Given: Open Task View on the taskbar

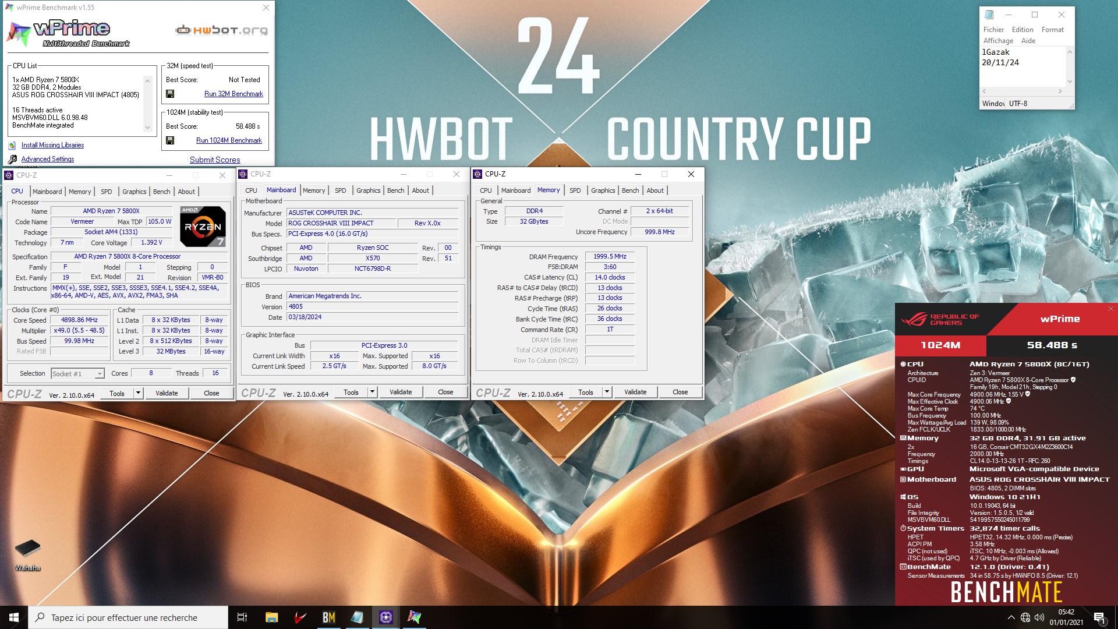Looking at the screenshot, I should tap(242, 617).
